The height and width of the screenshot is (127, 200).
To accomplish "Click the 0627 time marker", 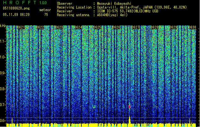I will pyautogui.click(x=135, y=27).
